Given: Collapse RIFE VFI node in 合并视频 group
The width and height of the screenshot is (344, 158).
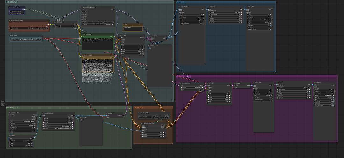Looking at the screenshot, I should (209, 7).
